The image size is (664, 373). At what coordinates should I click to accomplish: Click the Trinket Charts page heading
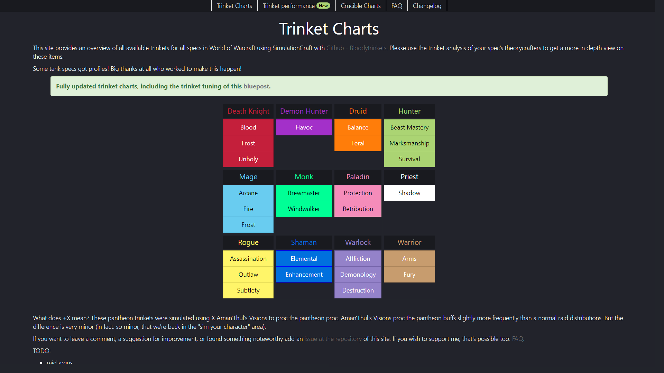click(329, 29)
